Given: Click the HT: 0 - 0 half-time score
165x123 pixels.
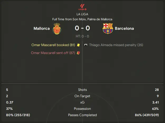Looking at the screenshot, I should coord(82,36).
